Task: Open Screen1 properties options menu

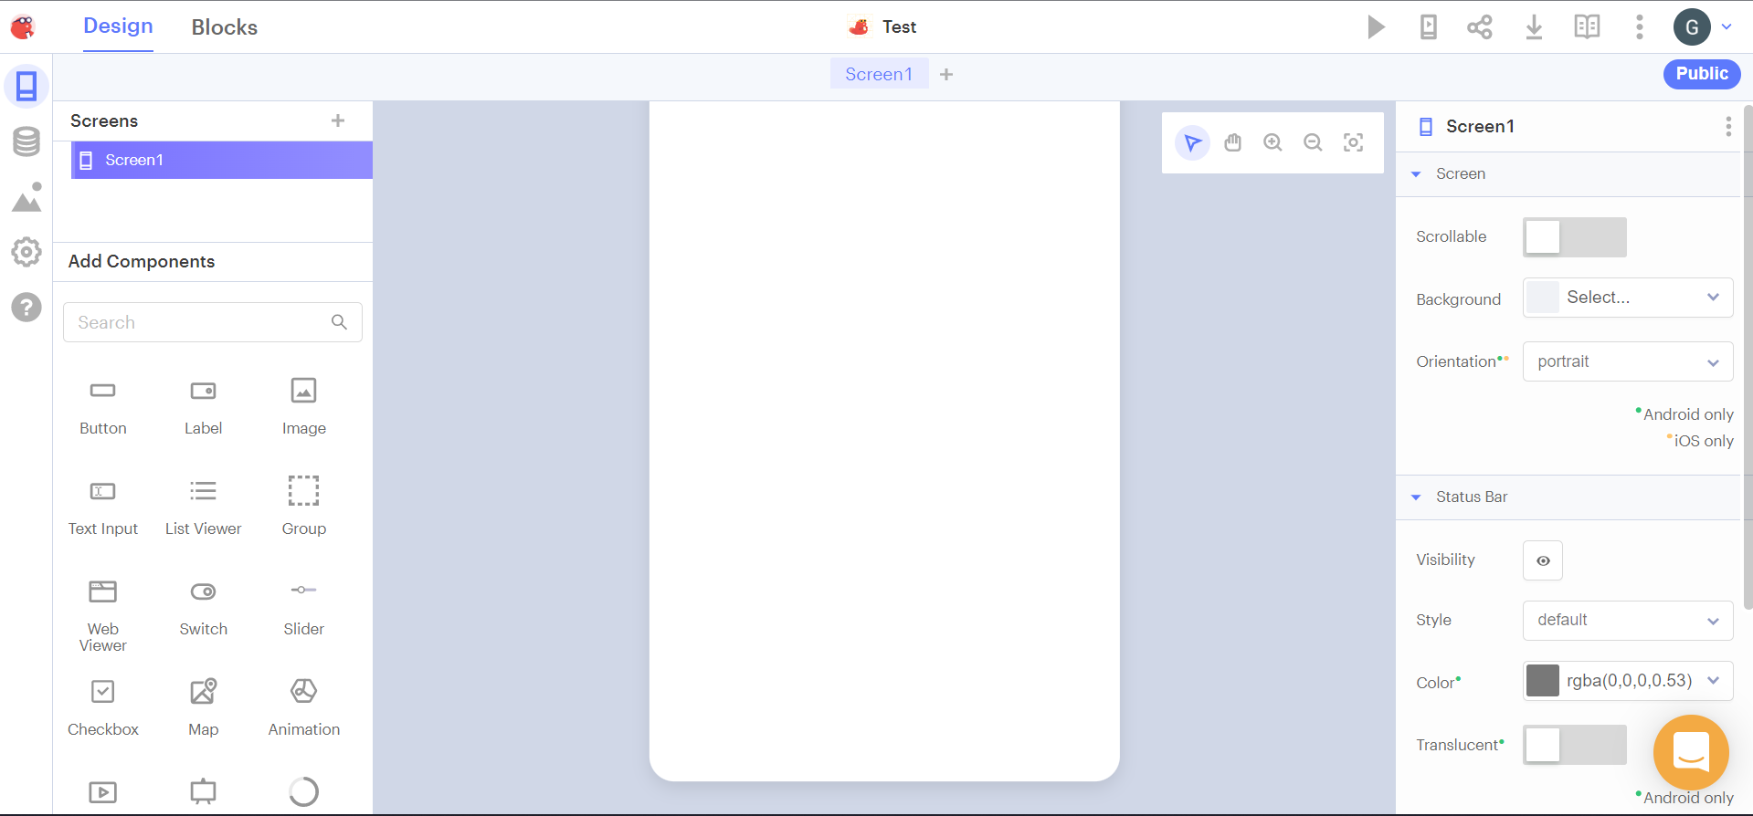Action: tap(1728, 127)
